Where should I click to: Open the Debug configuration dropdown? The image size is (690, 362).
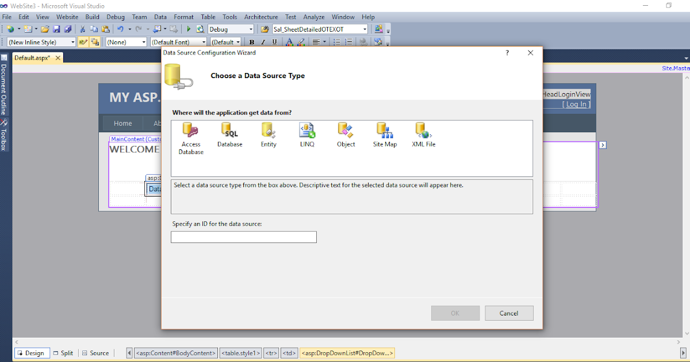click(x=229, y=28)
